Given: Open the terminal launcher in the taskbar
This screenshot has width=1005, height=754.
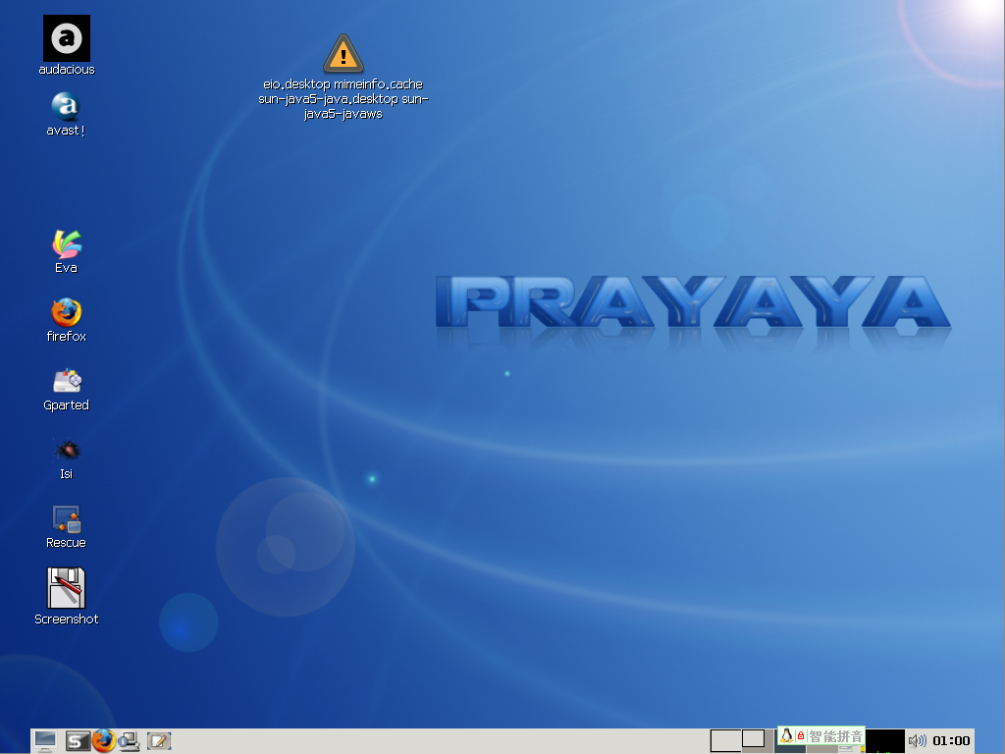Looking at the screenshot, I should click(77, 741).
